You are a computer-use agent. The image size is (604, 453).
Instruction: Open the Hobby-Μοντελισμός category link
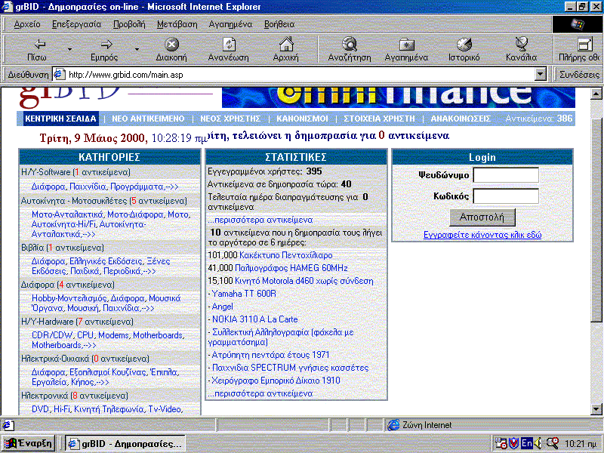[x=69, y=298]
